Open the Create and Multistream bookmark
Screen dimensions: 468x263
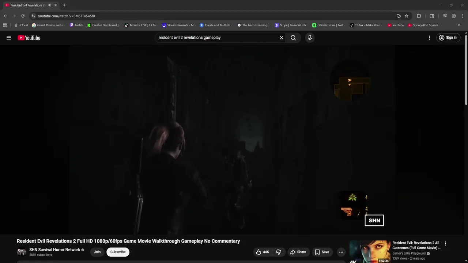(216, 25)
